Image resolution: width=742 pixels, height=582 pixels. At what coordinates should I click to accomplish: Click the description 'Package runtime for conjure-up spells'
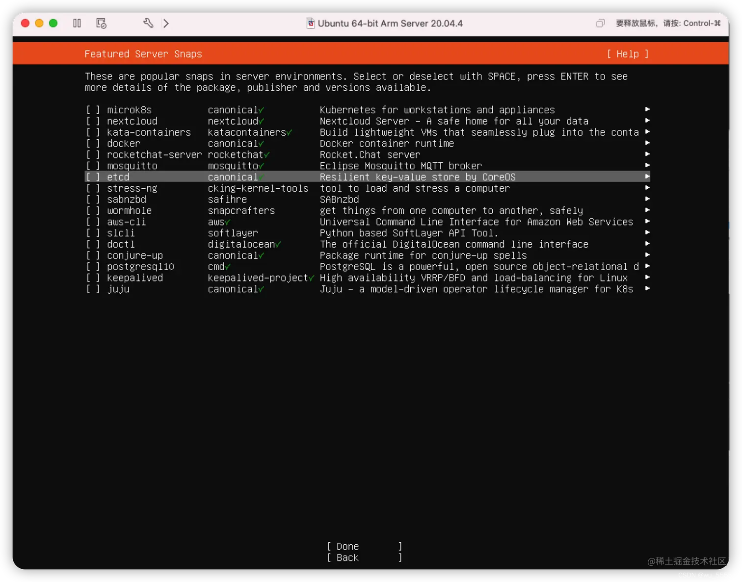click(x=424, y=255)
